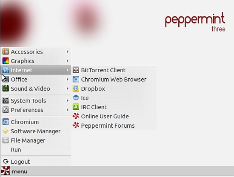Select the Internet menu category

[36, 70]
